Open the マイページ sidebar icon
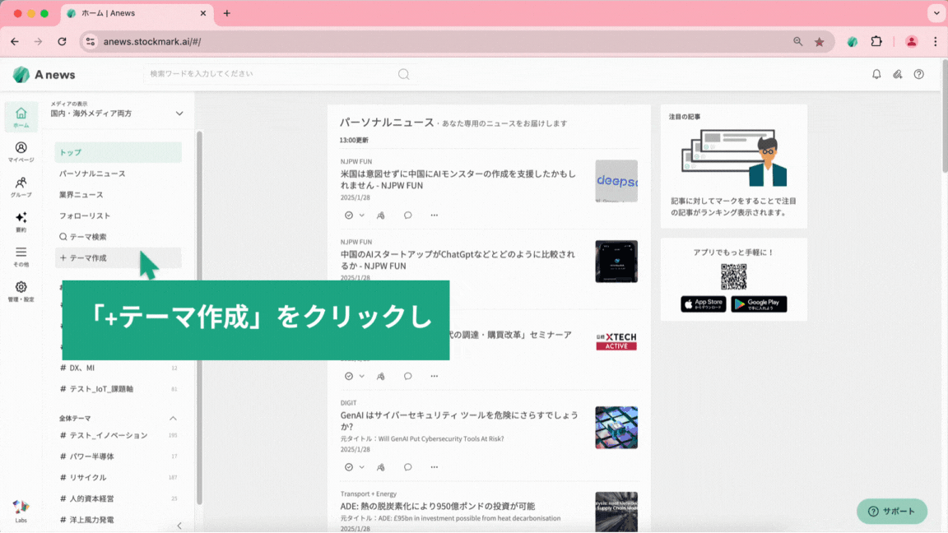The height and width of the screenshot is (533, 948). click(21, 151)
